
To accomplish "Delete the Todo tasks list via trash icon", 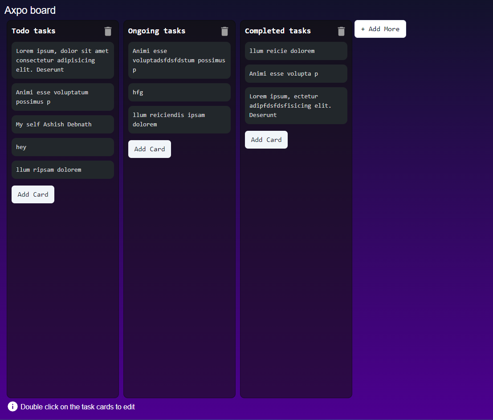I will tap(108, 31).
